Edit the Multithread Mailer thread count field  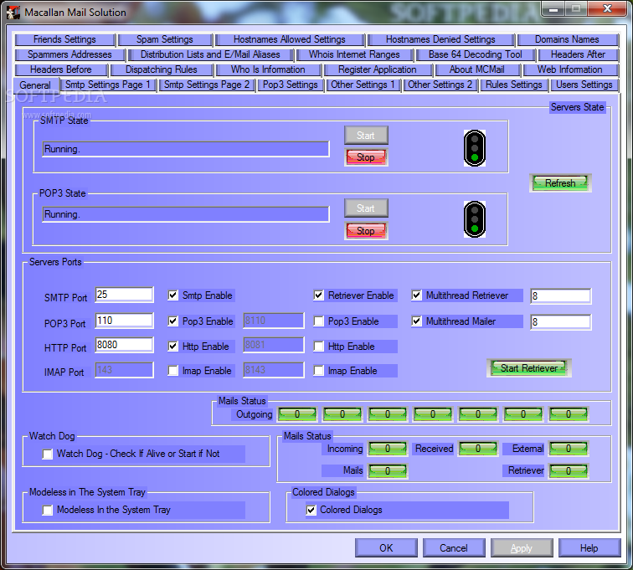pos(561,321)
